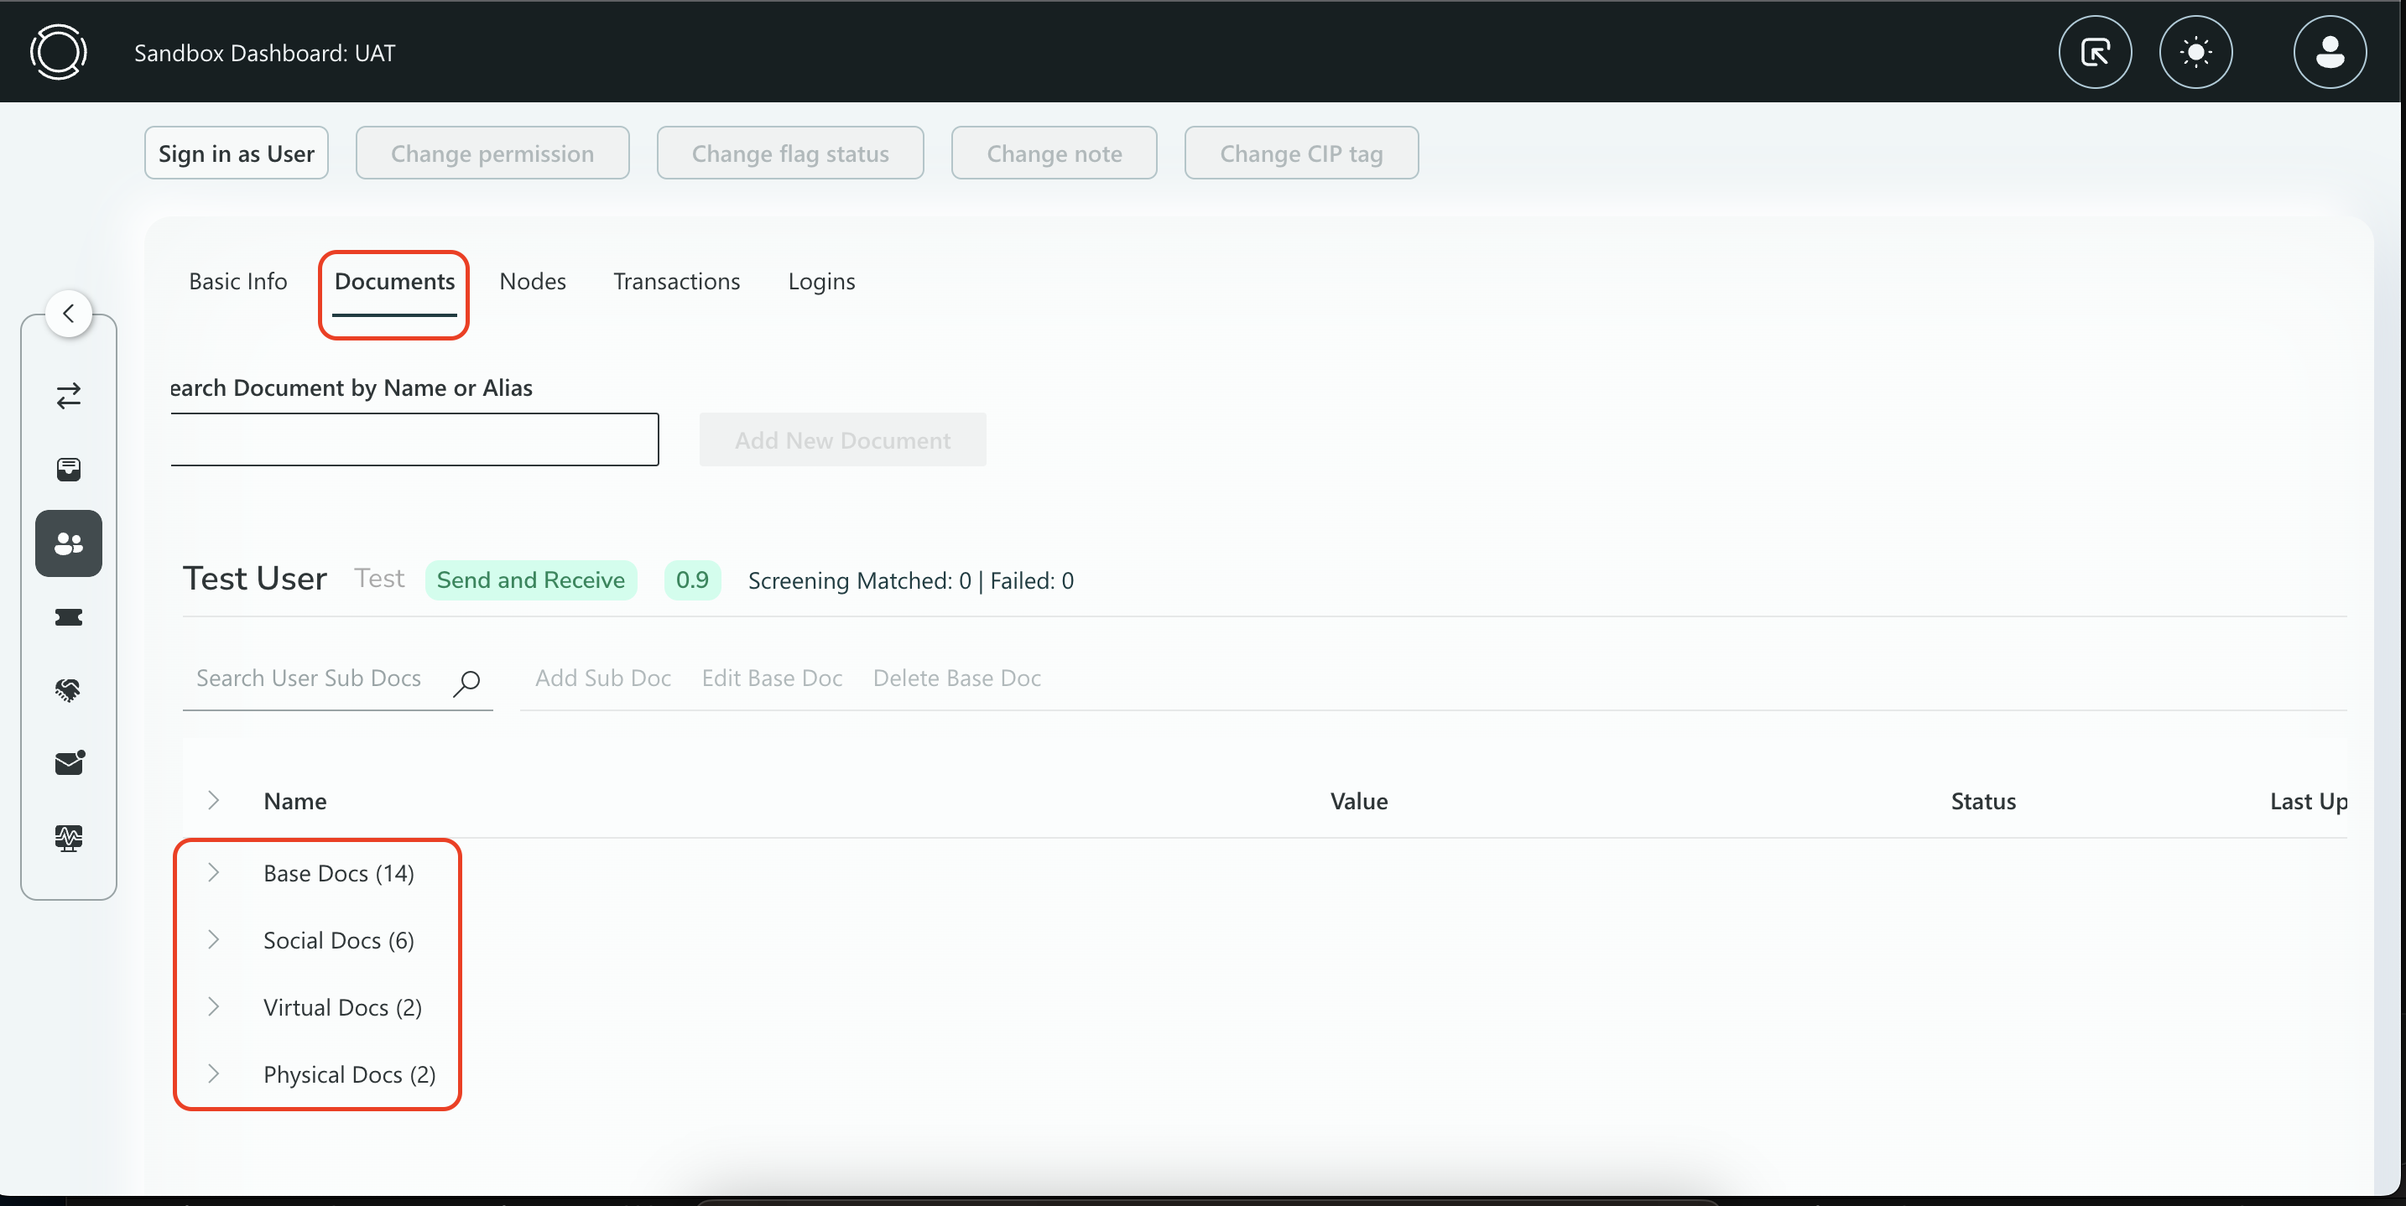Click the Send and Receive permission badge
Image resolution: width=2406 pixels, height=1206 pixels.
[530, 580]
